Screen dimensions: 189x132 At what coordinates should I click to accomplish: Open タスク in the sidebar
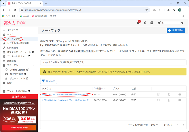click(10, 34)
